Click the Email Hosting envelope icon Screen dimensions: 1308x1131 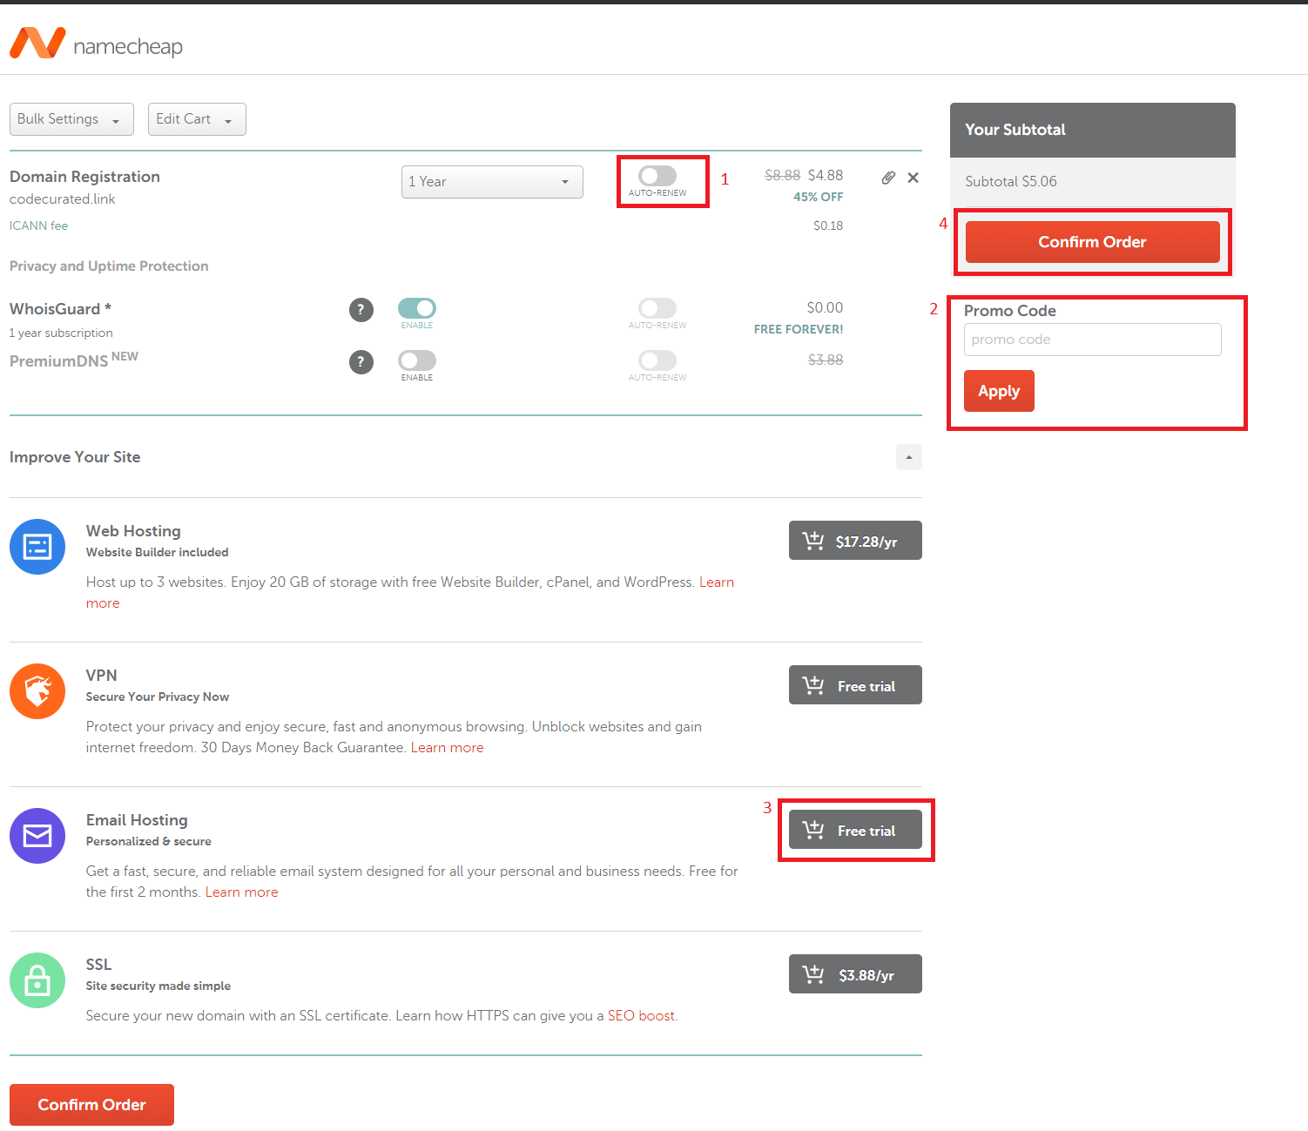pyautogui.click(x=37, y=836)
